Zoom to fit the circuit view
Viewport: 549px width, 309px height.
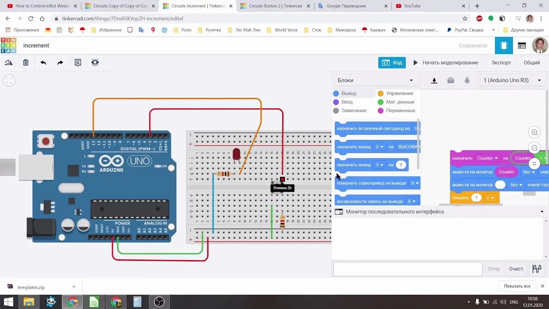tap(9, 80)
